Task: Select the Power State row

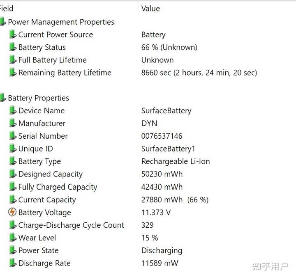Action: coord(148,250)
